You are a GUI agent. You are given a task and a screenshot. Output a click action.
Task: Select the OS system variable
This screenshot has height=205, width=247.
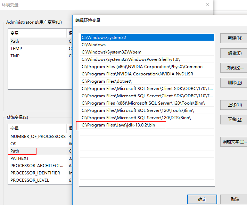41,144
